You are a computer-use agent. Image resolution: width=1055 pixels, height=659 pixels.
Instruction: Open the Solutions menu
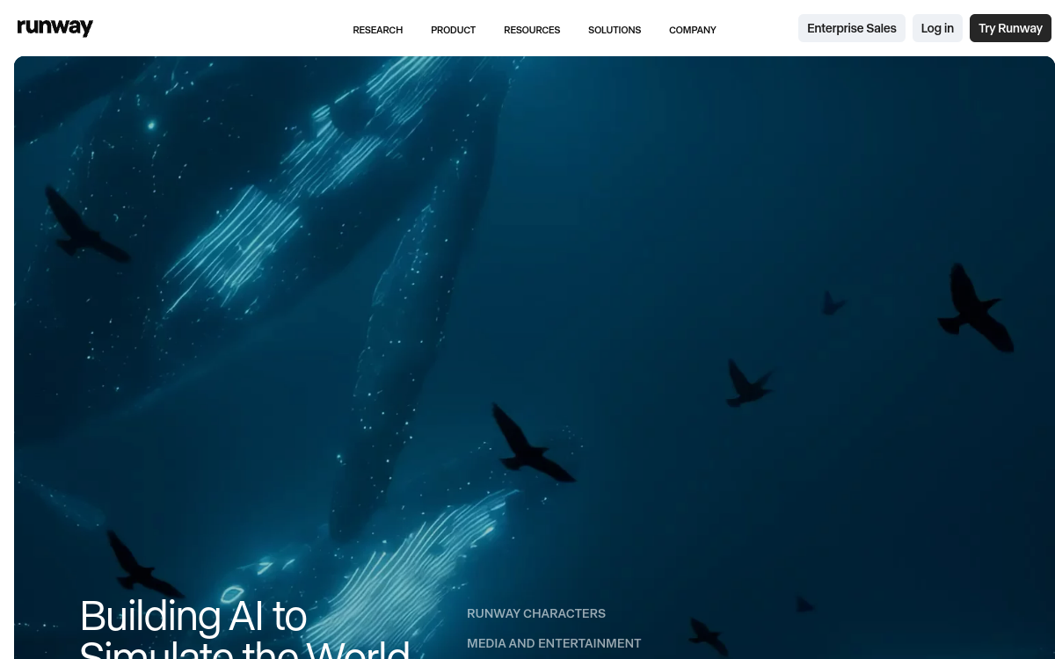pyautogui.click(x=615, y=30)
